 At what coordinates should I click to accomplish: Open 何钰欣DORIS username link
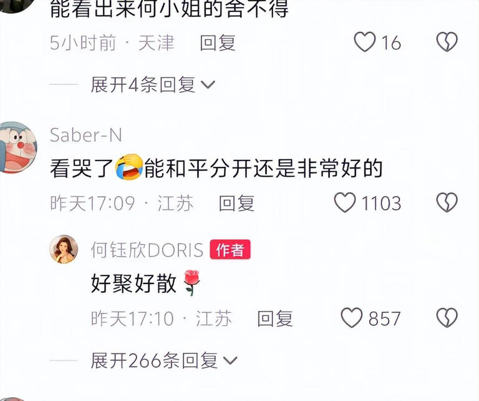(x=147, y=250)
